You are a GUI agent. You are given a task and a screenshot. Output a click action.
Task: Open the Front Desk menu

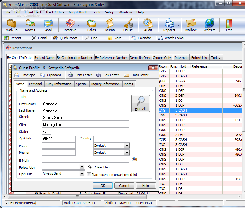coord(33,12)
